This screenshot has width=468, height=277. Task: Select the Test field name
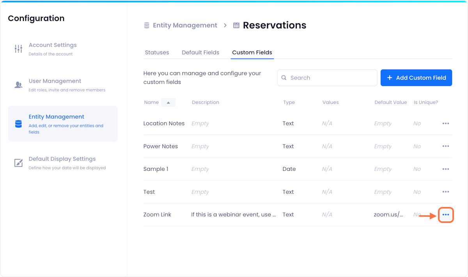[149, 192]
